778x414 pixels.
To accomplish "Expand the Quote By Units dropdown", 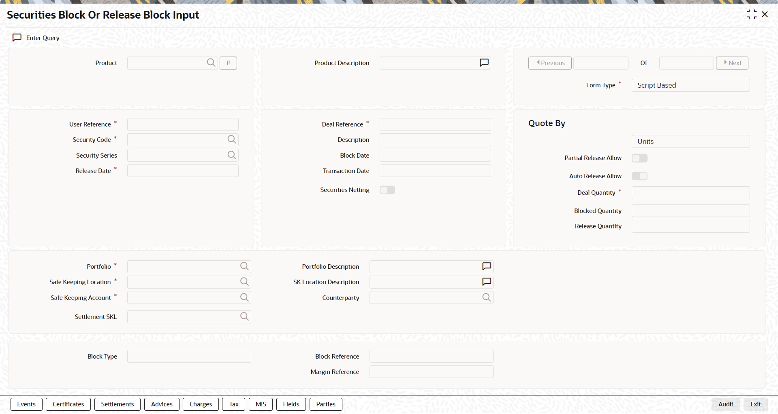I will 690,142.
